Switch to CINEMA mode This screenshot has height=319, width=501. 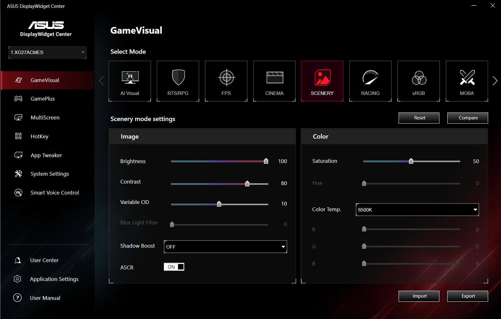click(274, 81)
